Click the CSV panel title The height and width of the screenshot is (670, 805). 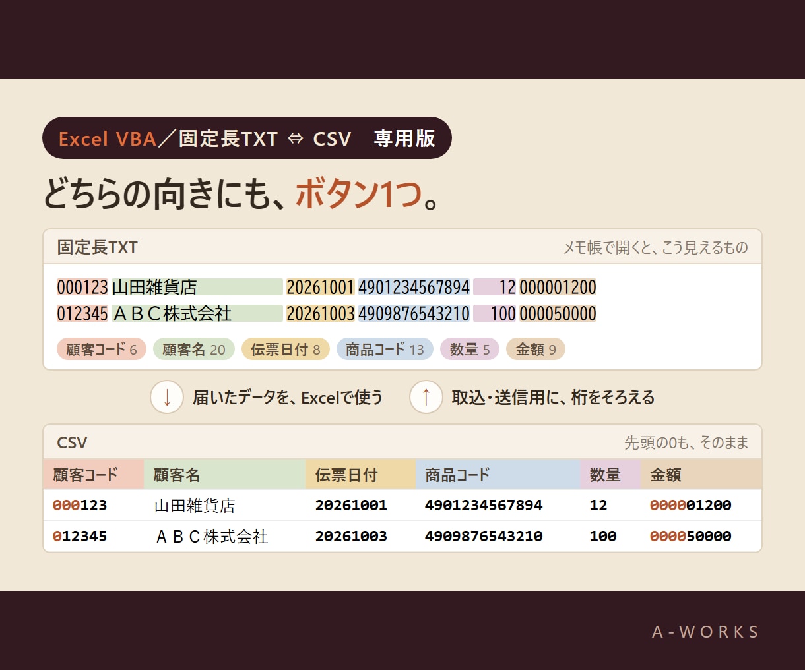pos(72,442)
